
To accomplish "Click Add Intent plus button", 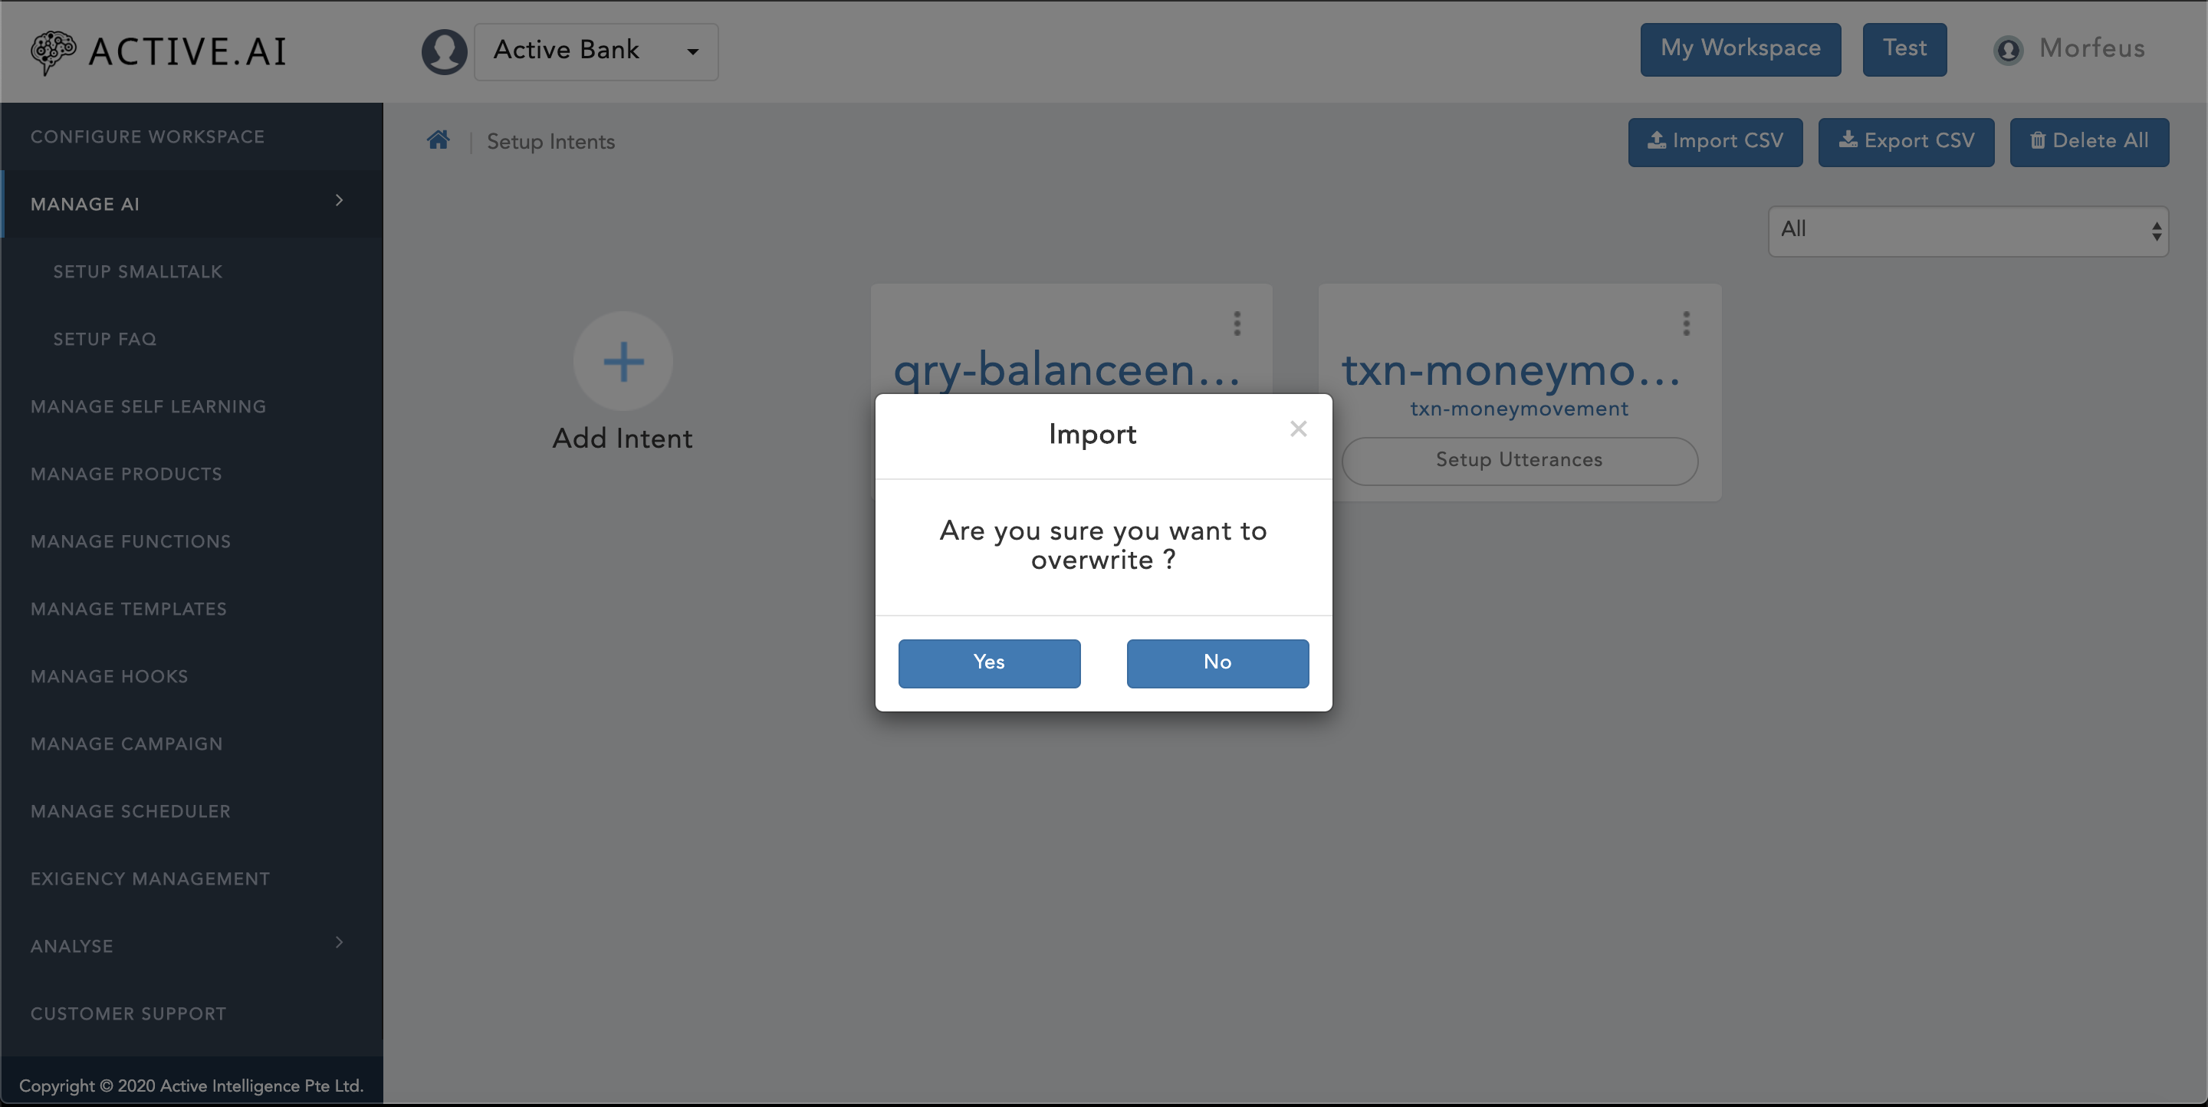I will click(623, 362).
